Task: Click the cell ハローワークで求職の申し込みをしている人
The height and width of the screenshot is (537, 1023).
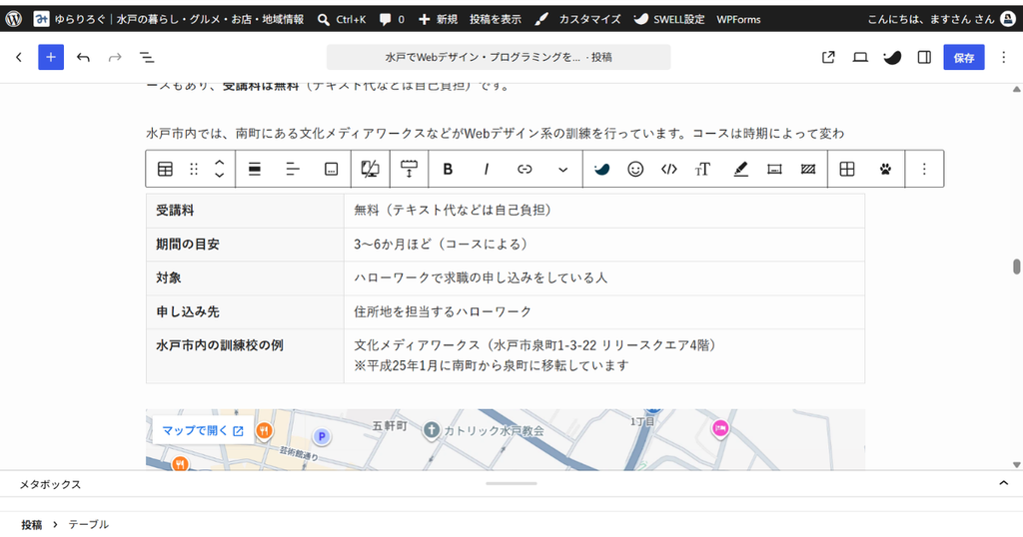Action: (604, 278)
